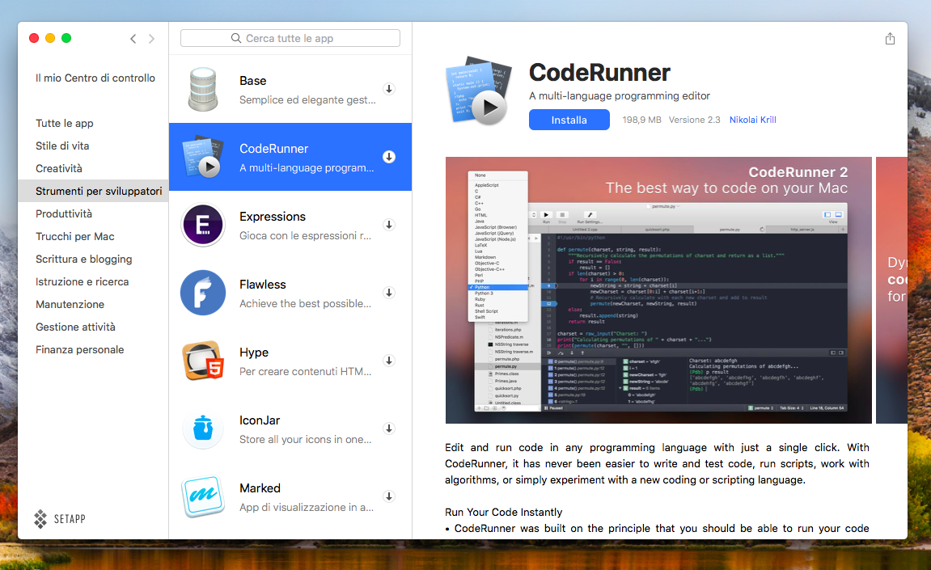Install CodeRunner with the Installa button
This screenshot has width=931, height=570.
(x=569, y=120)
